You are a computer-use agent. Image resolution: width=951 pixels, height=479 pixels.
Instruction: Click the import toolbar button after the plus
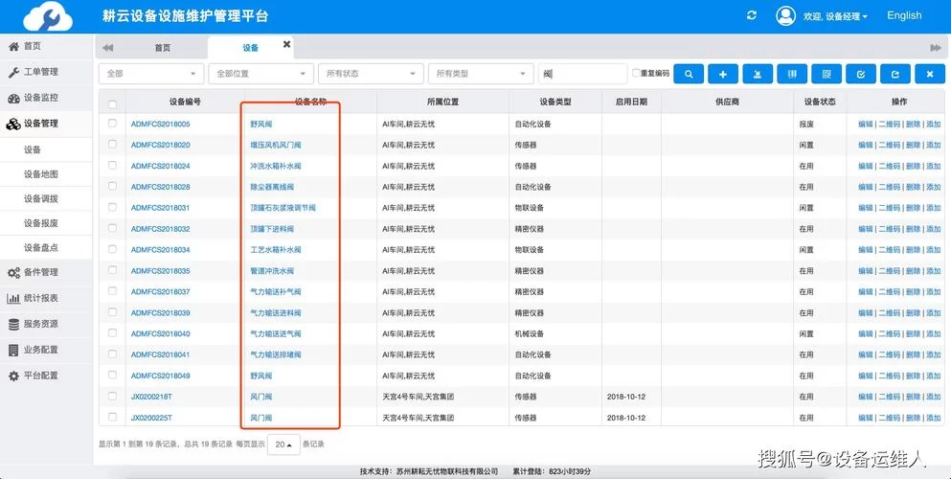pos(758,74)
